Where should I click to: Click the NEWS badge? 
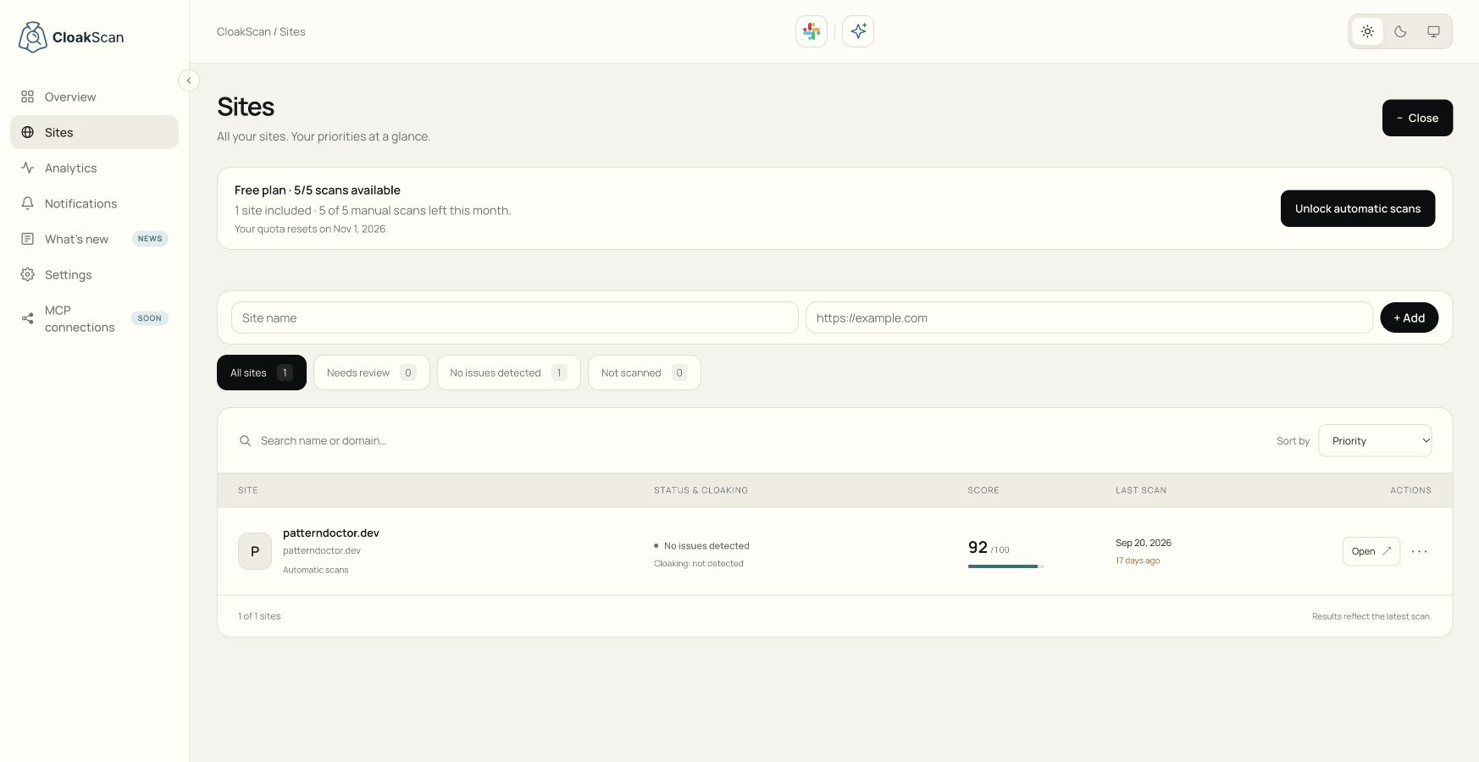(150, 239)
